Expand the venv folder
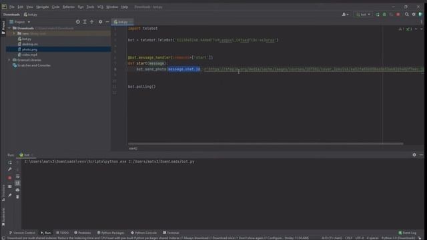The height and width of the screenshot is (240, 427). tap(14, 33)
